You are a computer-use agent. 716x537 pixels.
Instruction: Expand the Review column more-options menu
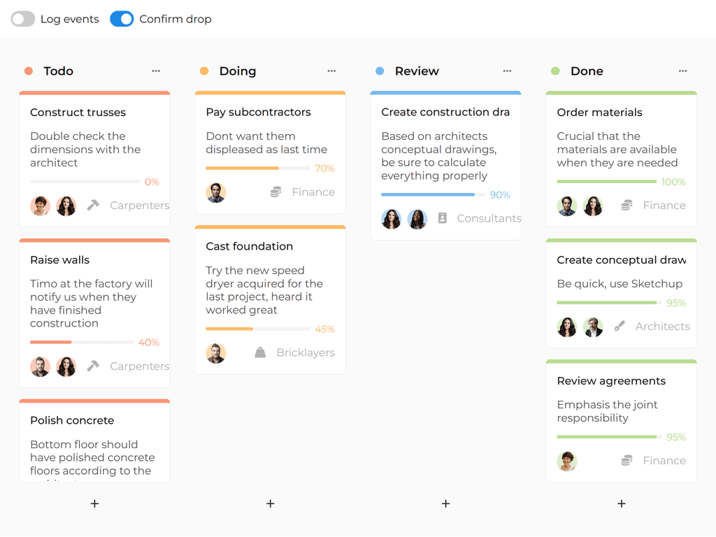(x=507, y=71)
